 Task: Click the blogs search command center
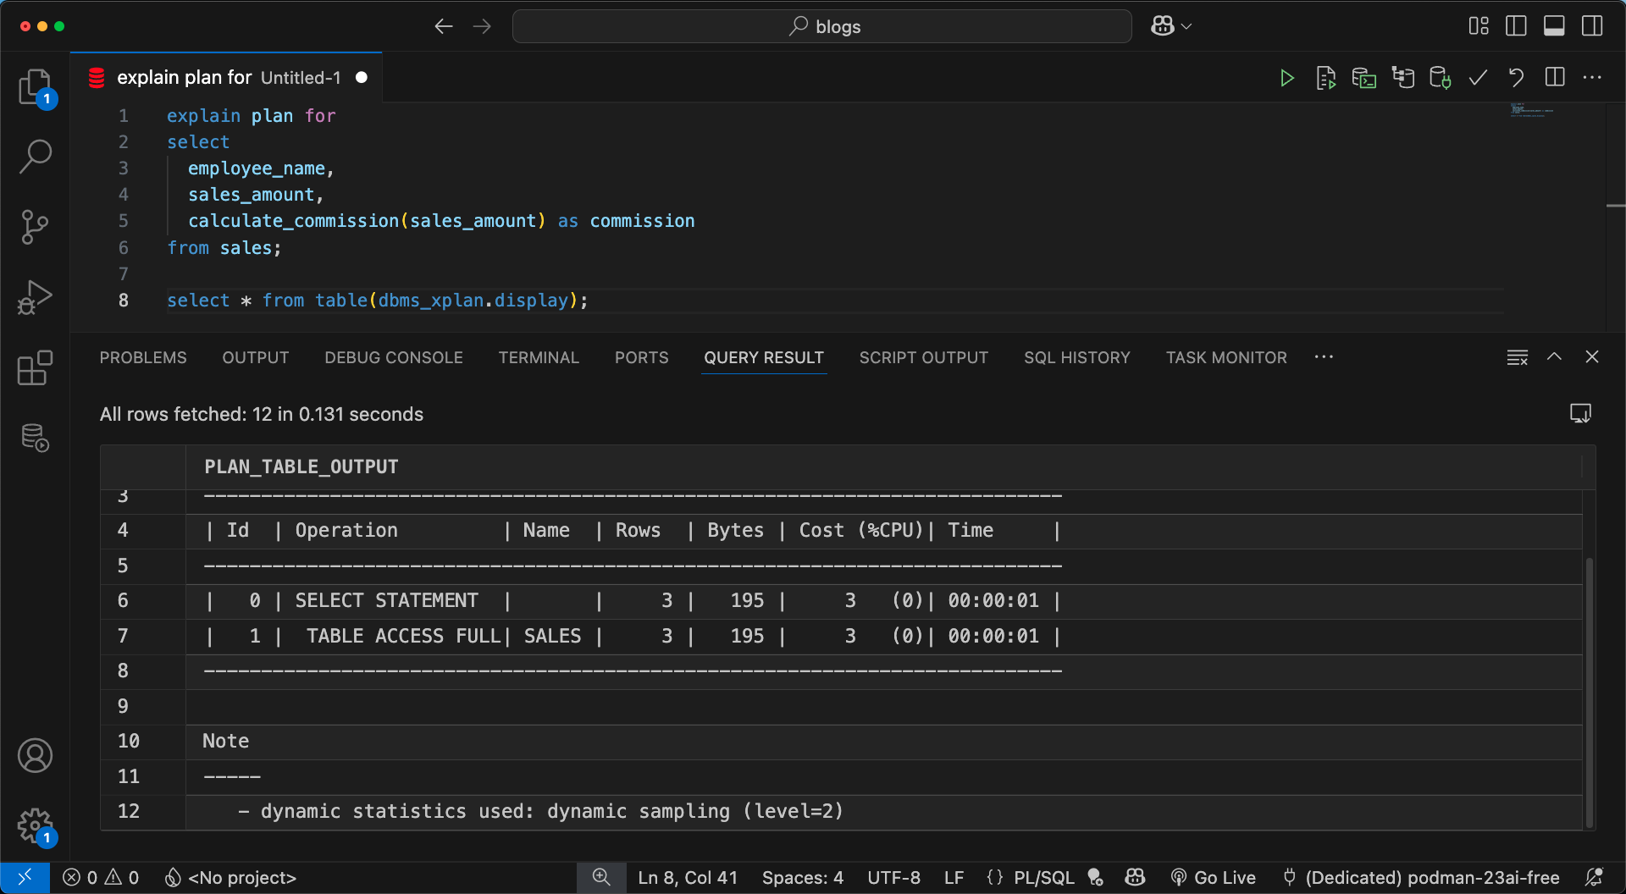[x=821, y=26]
